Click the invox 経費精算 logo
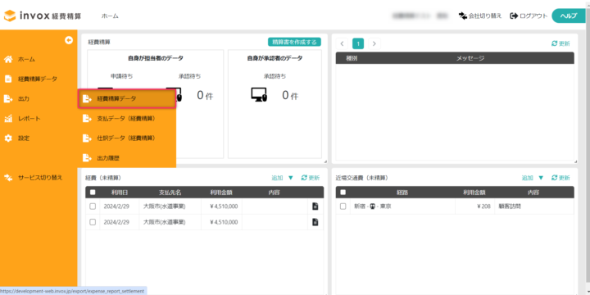This screenshot has width=590, height=295. tap(42, 16)
